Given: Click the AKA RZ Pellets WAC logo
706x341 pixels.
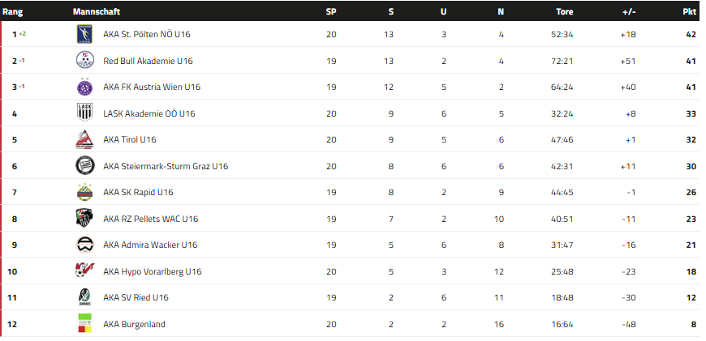Looking at the screenshot, I should tap(84, 219).
